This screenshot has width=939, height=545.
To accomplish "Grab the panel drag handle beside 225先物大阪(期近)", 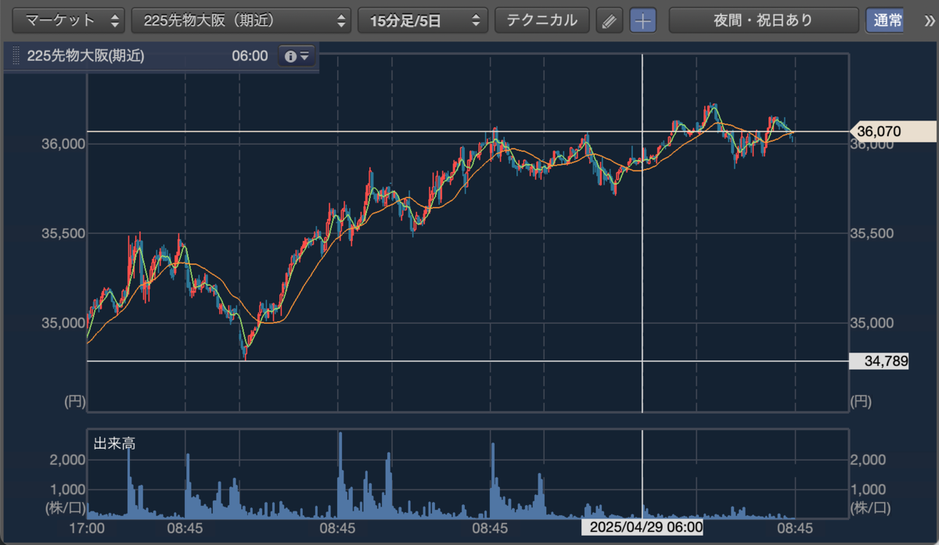I will pos(15,56).
